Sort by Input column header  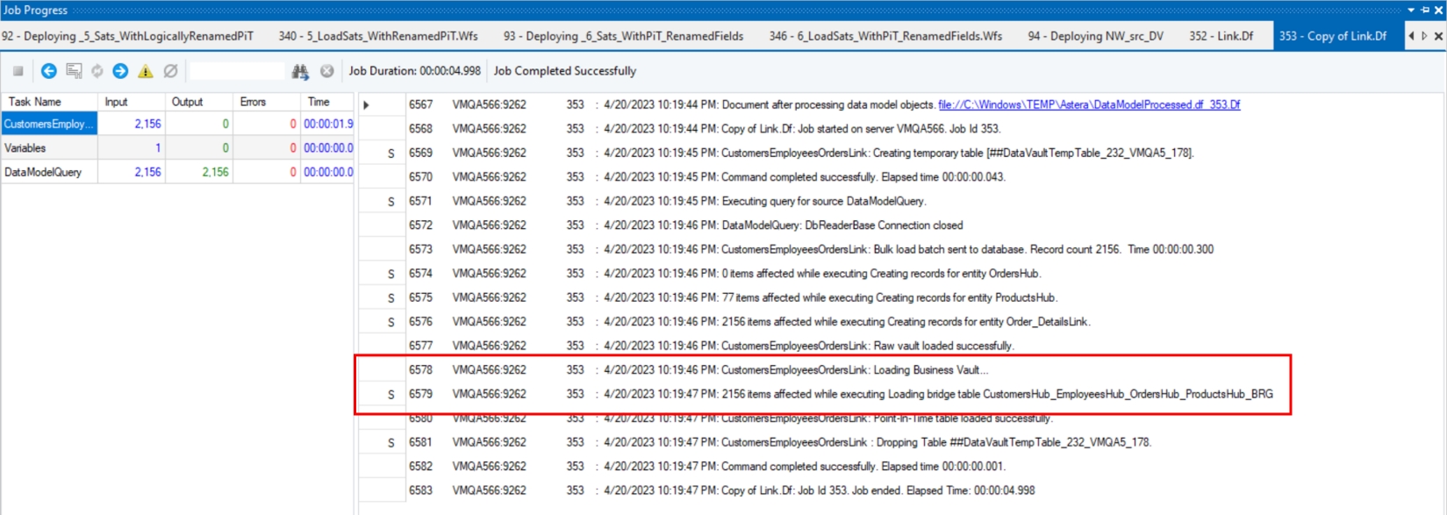pyautogui.click(x=131, y=102)
